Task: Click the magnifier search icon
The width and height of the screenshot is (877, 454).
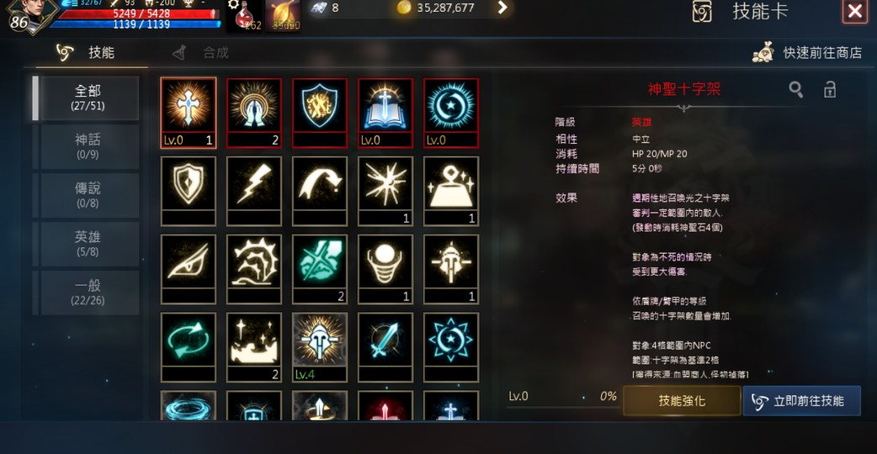Action: coord(795,89)
